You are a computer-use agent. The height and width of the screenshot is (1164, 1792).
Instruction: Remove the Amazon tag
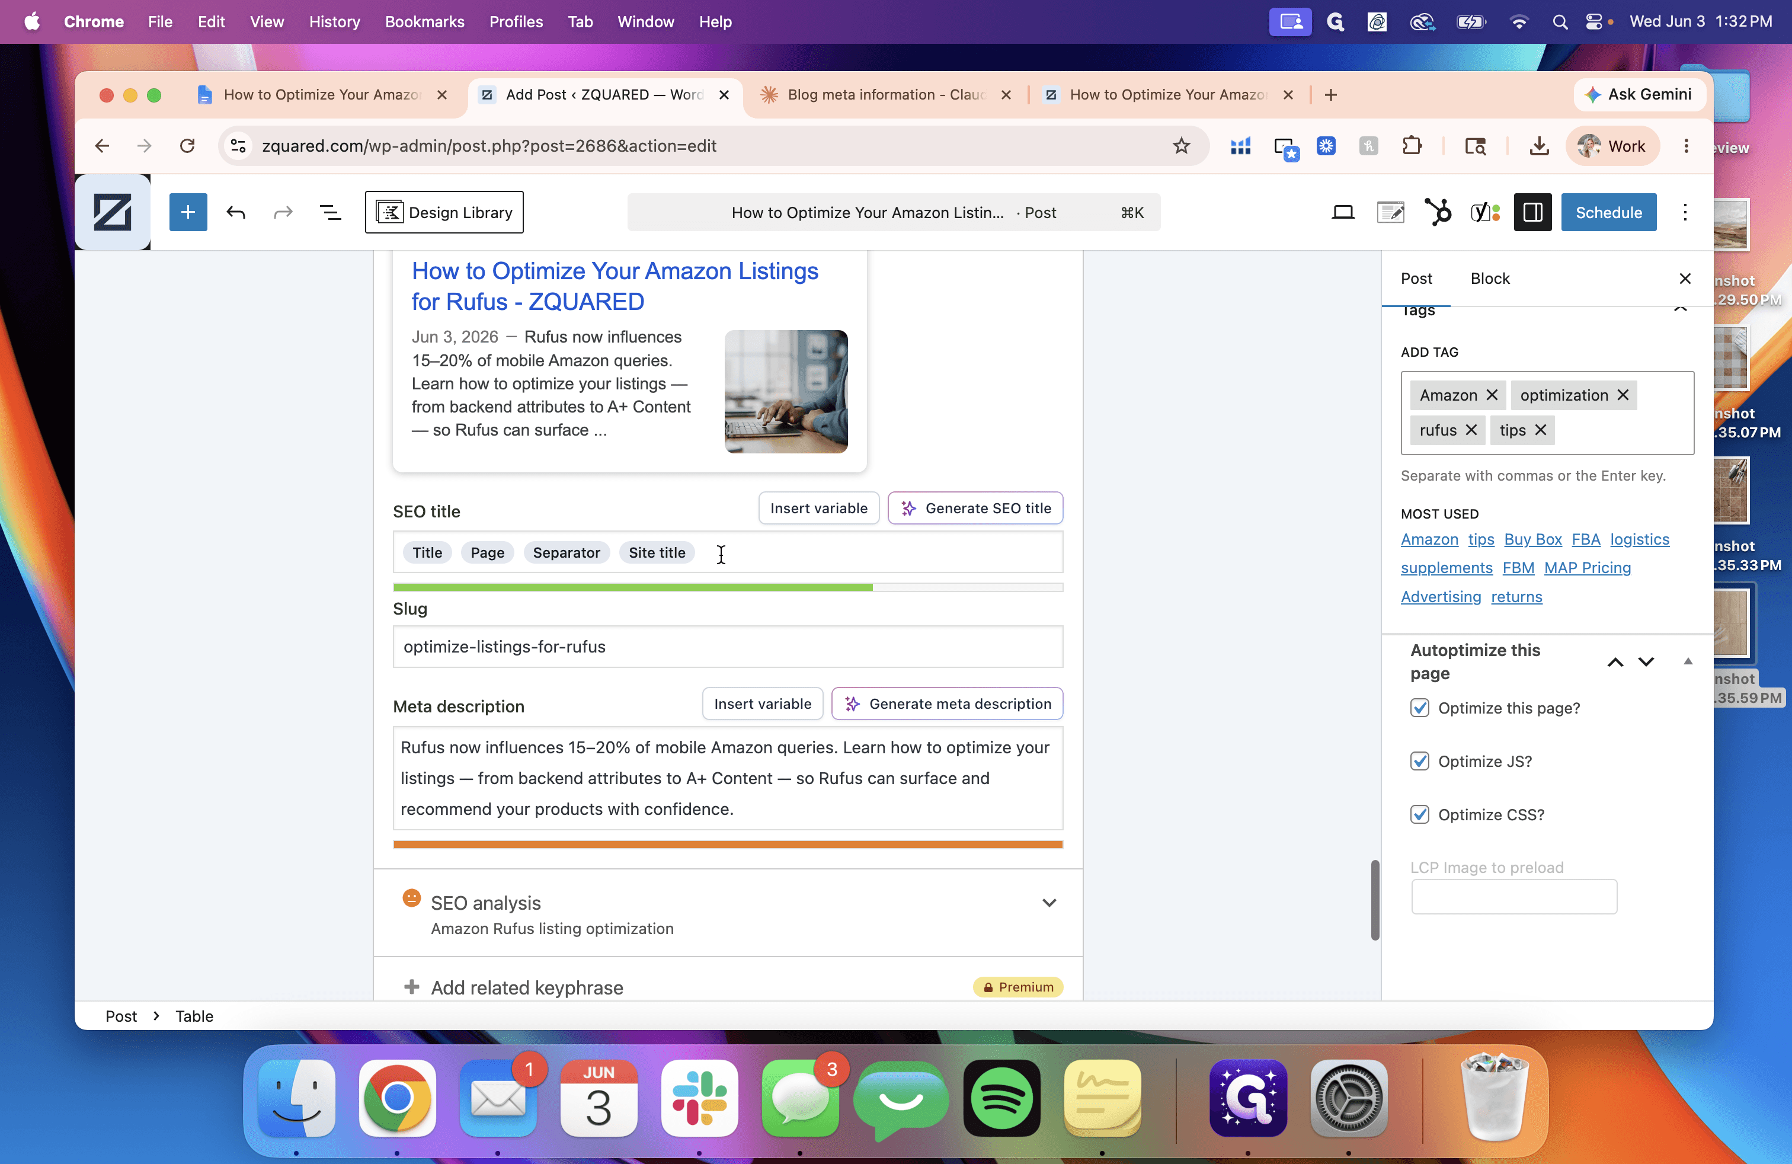1492,395
